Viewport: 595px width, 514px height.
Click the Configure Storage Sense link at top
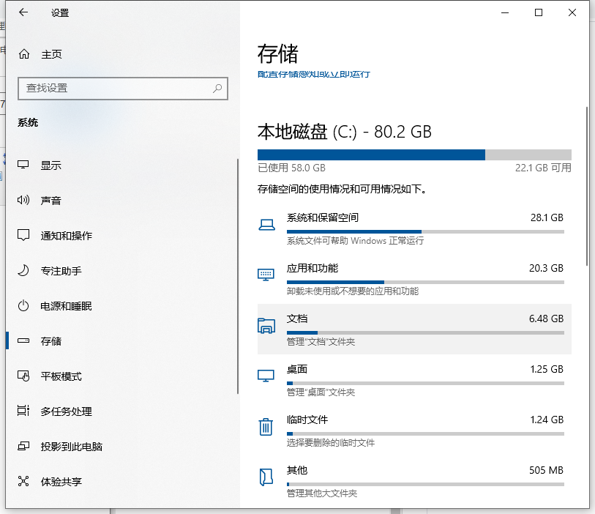[313, 75]
